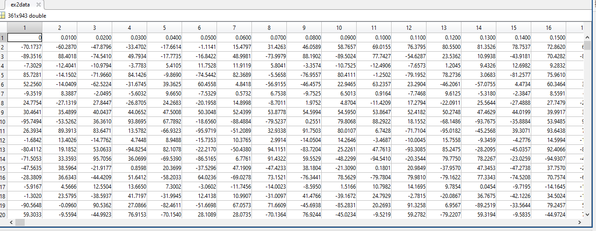Select column header 10
The height and width of the screenshot is (231, 596).
tap(339, 28)
